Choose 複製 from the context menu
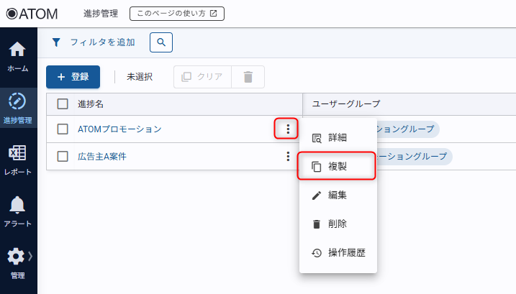 [337, 167]
